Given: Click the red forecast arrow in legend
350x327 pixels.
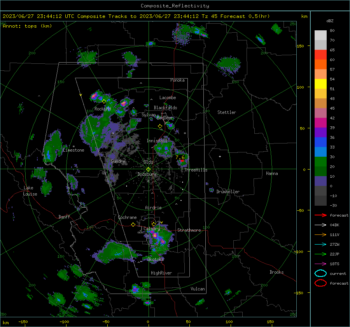Looking at the screenshot, I should pos(320,215).
